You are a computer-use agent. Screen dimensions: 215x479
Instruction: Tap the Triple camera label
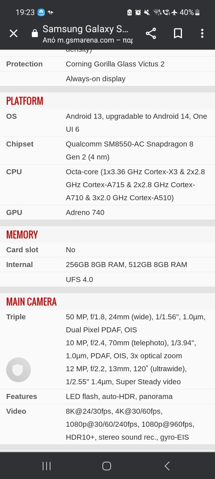(16, 317)
